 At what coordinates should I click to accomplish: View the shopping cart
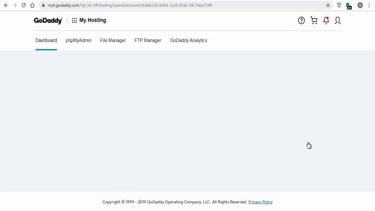click(314, 21)
